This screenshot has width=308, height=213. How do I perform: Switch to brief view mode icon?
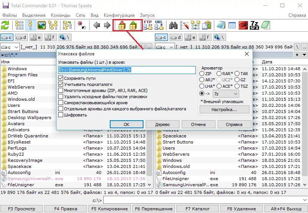click(20, 25)
